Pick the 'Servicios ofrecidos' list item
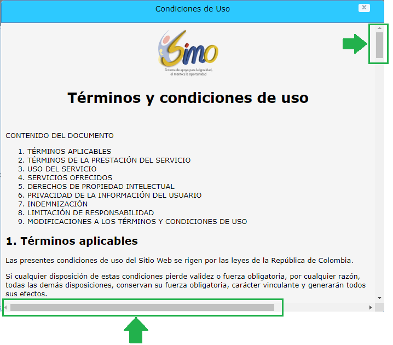Image resolution: width=393 pixels, height=345 pixels. (x=70, y=178)
